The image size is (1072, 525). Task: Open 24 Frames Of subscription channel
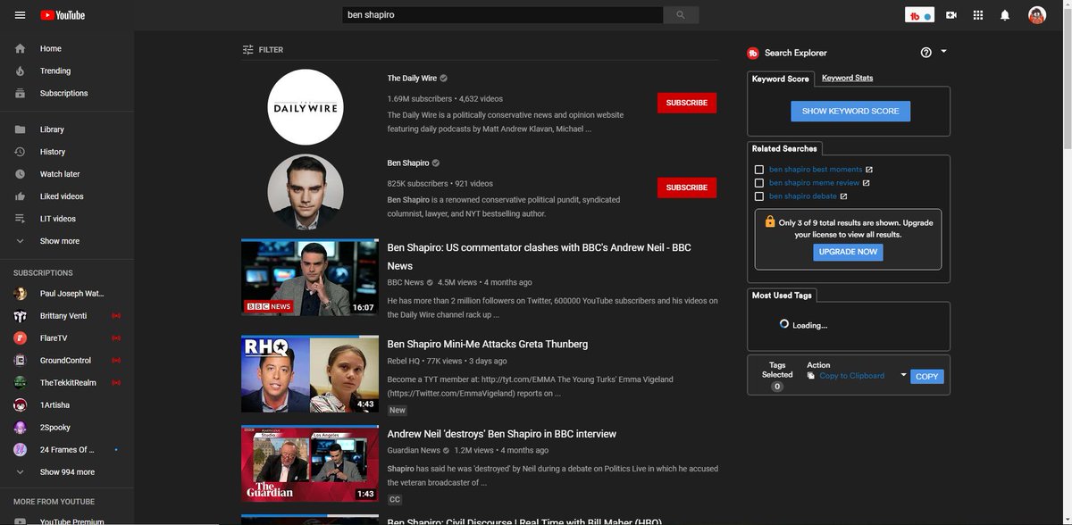[67, 450]
